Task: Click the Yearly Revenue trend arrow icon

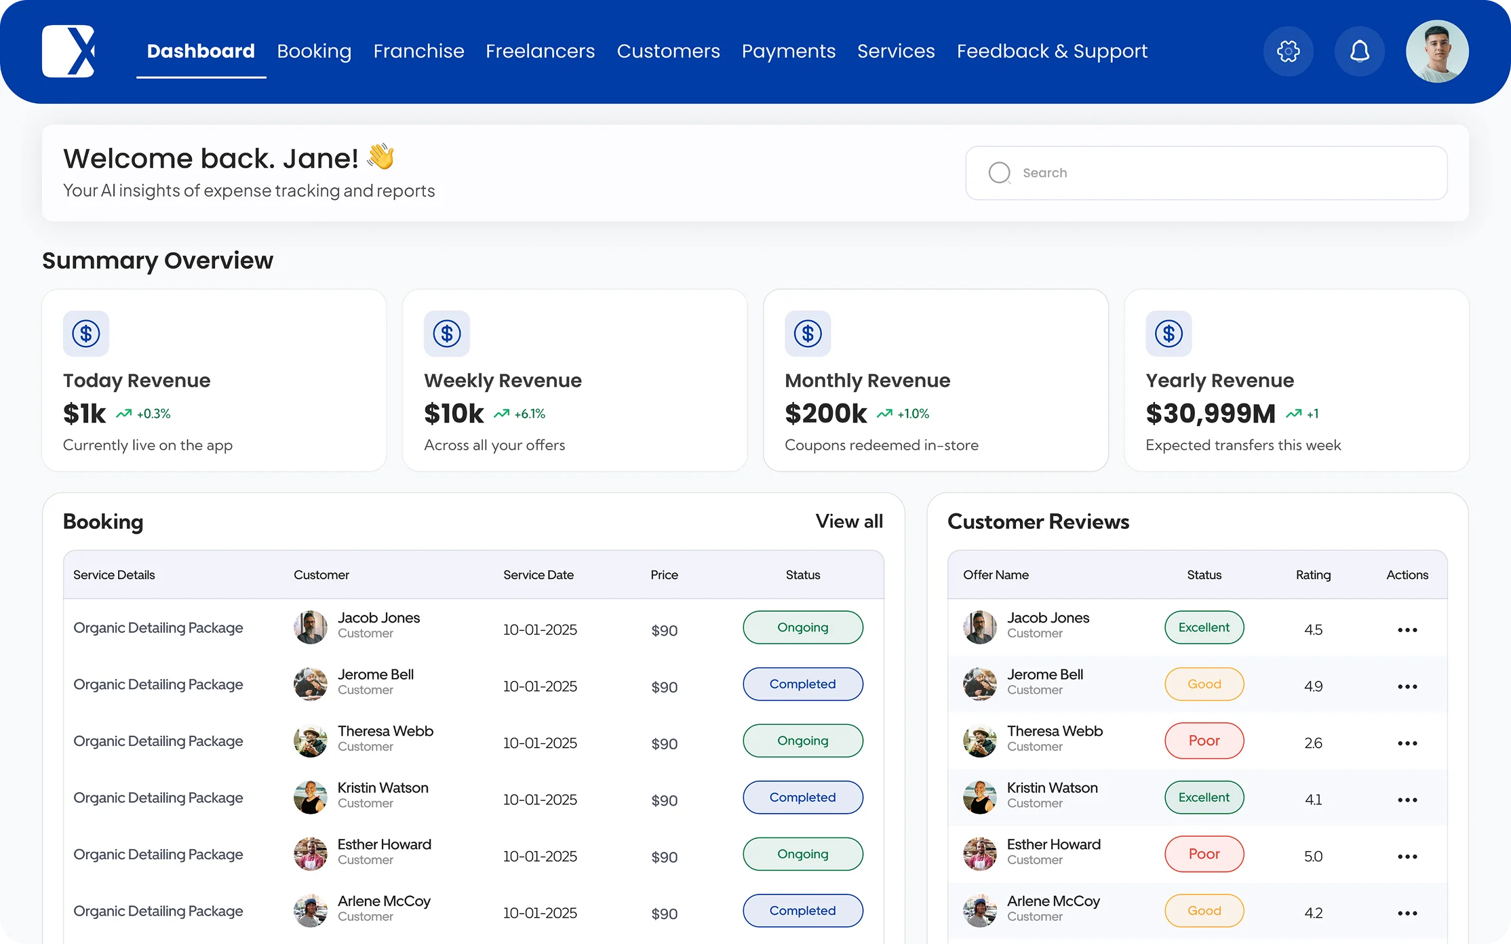Action: 1293,414
